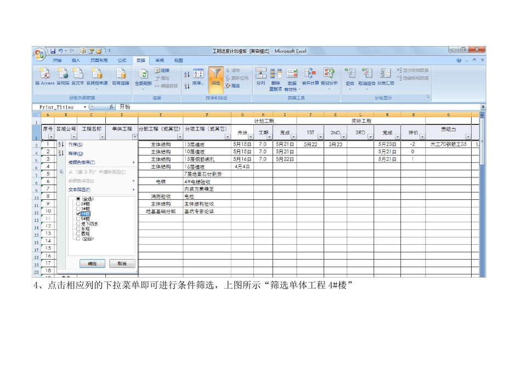
Task: Import data with 自网站
Action: (63, 77)
